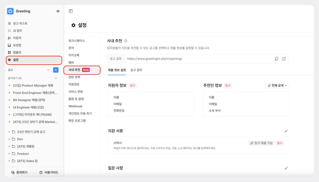Edit the 지원 서류 section
The width and height of the screenshot is (319, 182).
click(x=286, y=131)
